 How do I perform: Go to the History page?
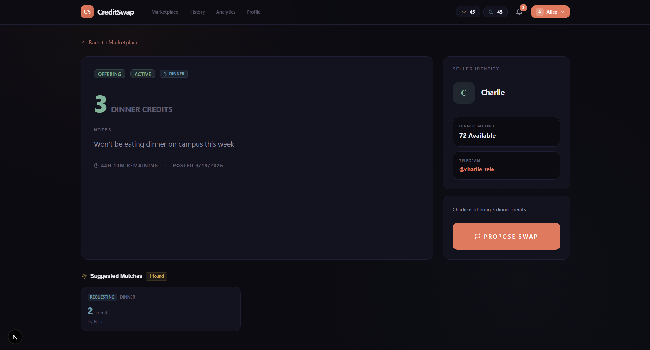click(197, 12)
